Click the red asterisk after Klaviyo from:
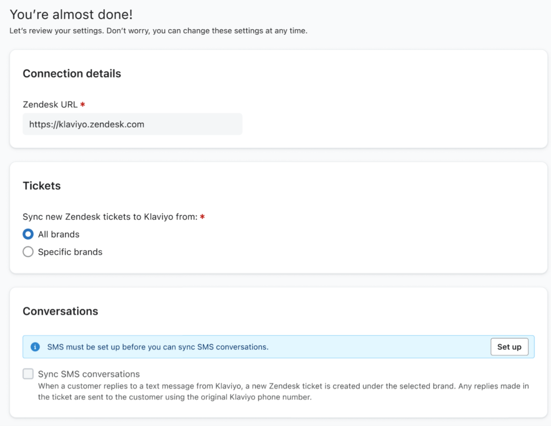This screenshot has height=426, width=551. (203, 217)
